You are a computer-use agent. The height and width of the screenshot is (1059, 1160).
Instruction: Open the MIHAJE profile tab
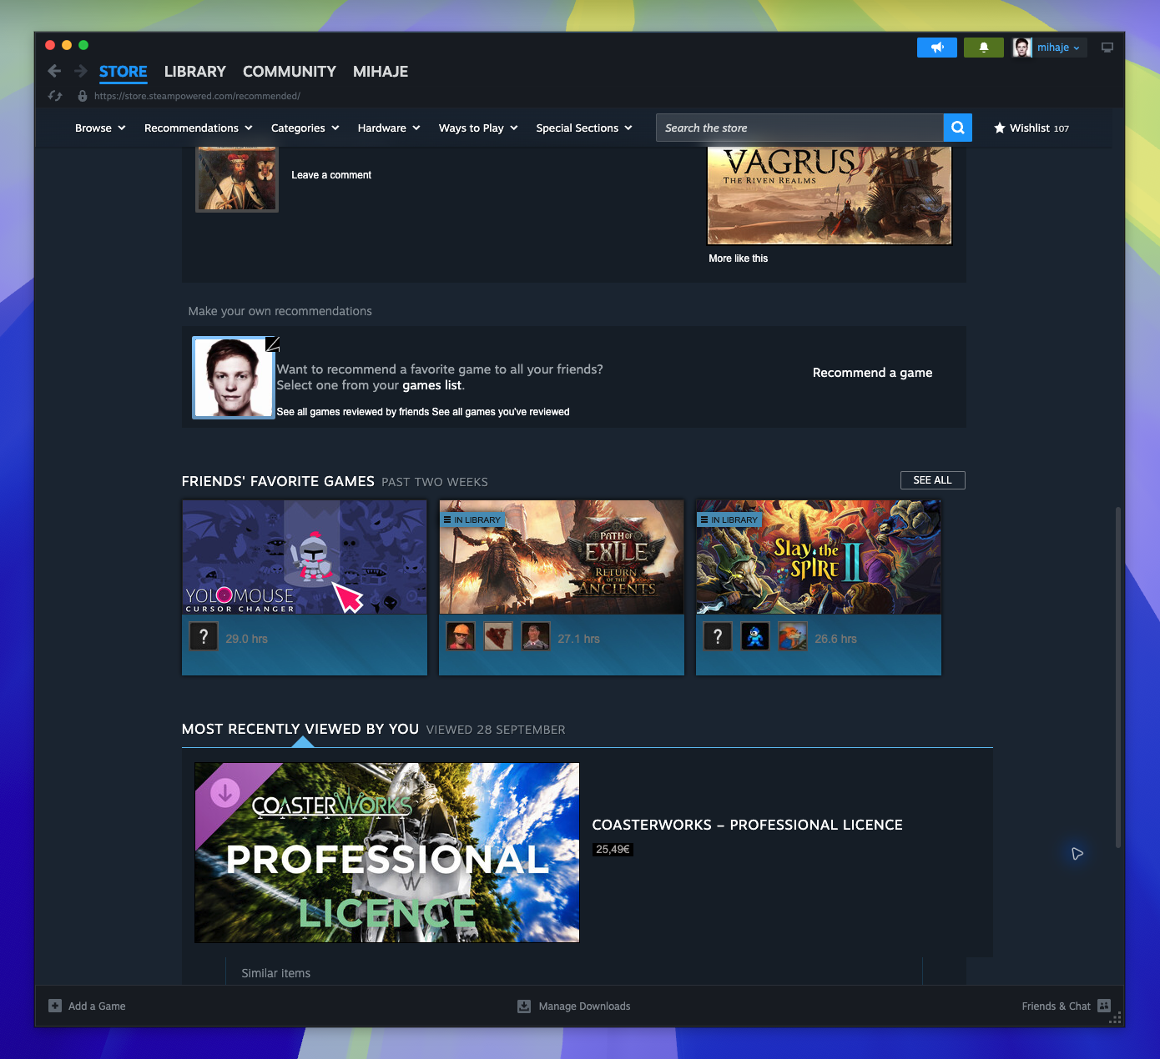pos(381,72)
